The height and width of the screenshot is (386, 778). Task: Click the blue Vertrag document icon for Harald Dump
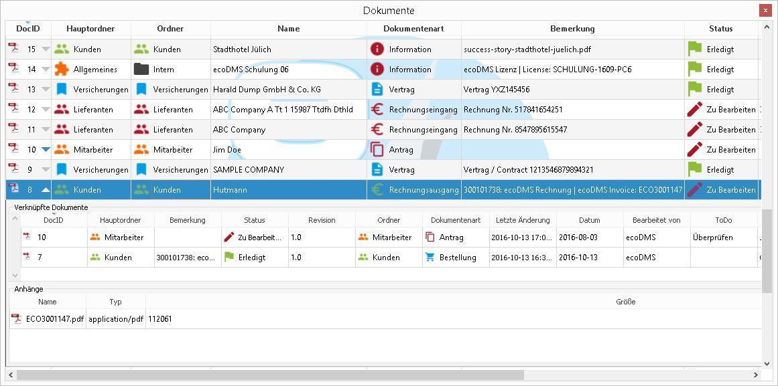click(377, 89)
